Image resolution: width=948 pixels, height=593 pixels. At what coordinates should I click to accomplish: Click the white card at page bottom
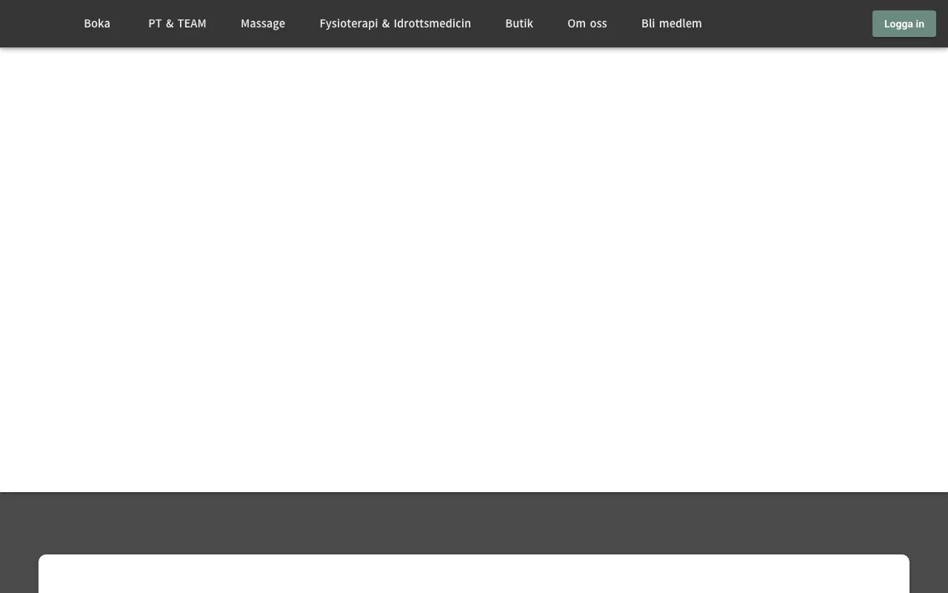pyautogui.click(x=474, y=574)
